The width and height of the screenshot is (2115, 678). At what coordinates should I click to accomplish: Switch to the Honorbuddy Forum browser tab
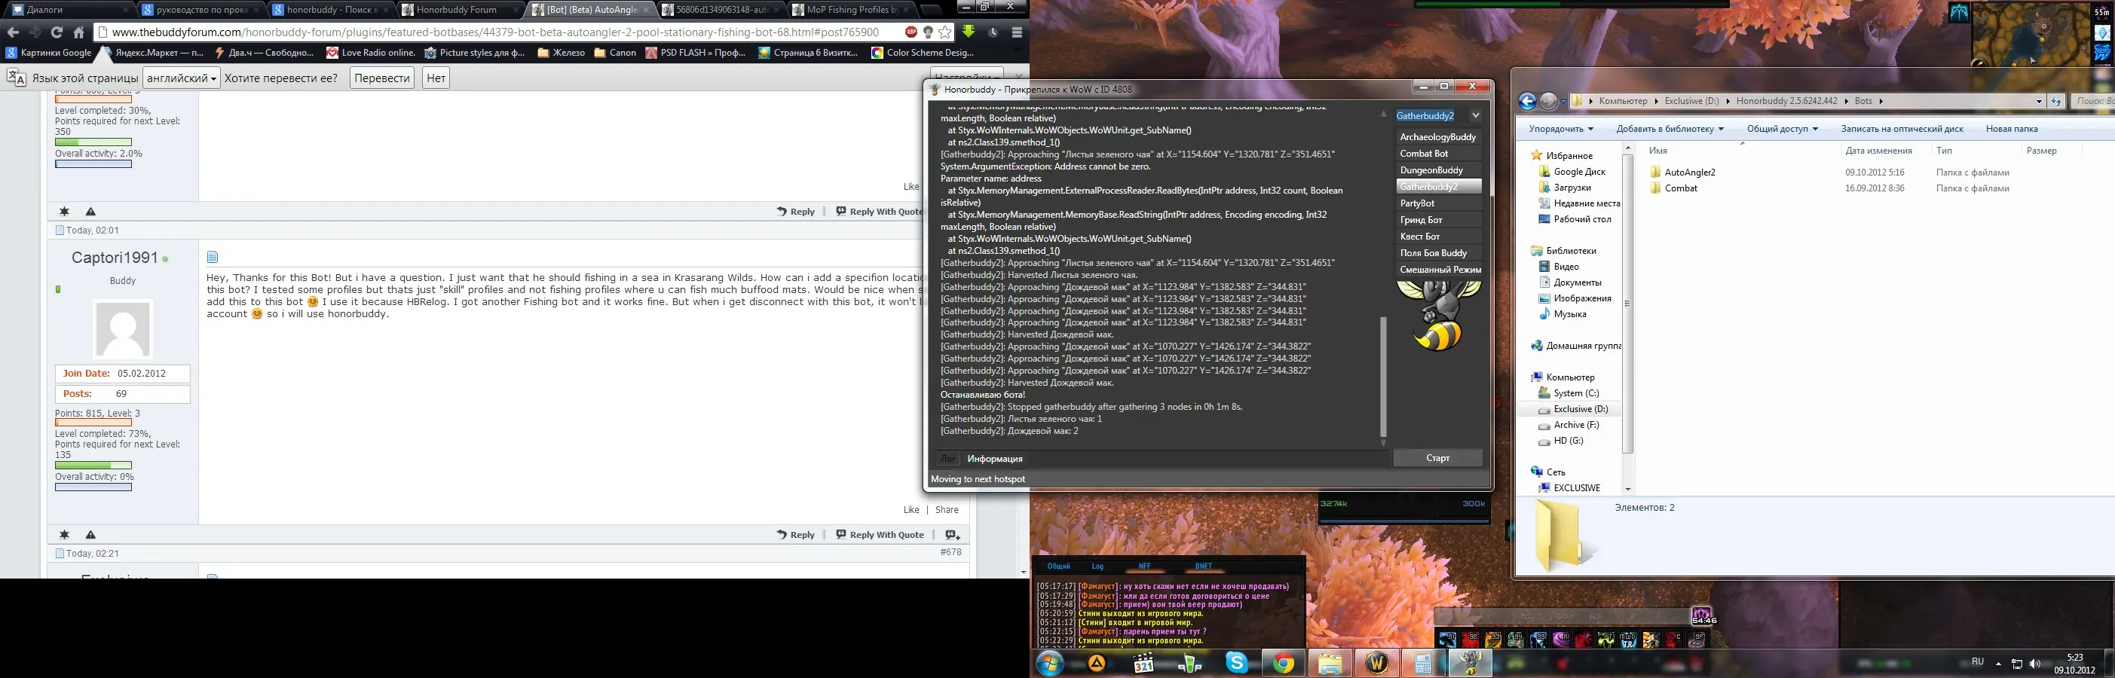pyautogui.click(x=457, y=10)
